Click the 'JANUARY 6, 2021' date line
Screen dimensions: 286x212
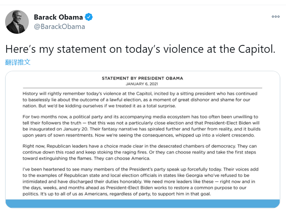click(142, 84)
